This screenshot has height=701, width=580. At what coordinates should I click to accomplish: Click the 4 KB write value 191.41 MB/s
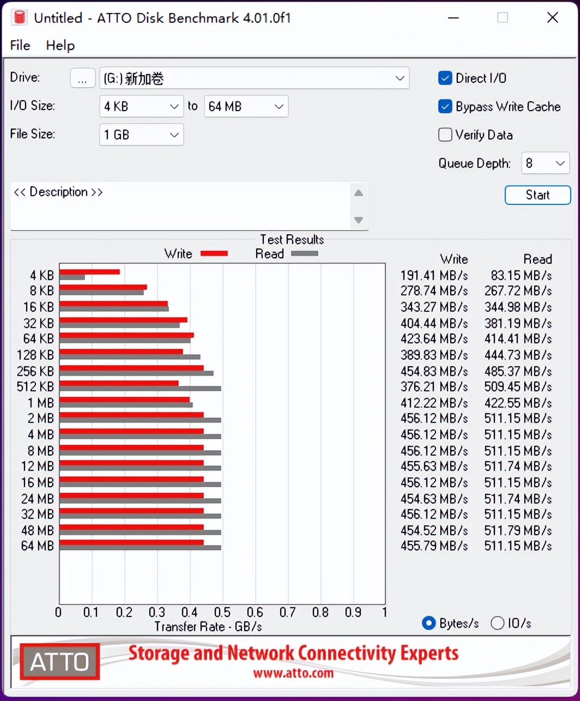point(434,275)
